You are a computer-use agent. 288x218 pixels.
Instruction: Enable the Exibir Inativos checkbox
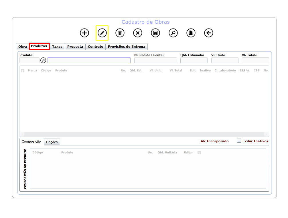point(239,141)
